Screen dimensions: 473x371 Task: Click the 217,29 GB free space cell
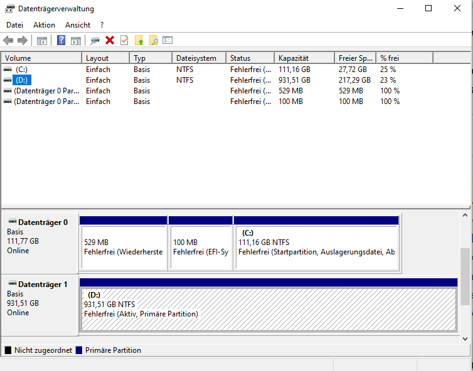[x=354, y=80]
